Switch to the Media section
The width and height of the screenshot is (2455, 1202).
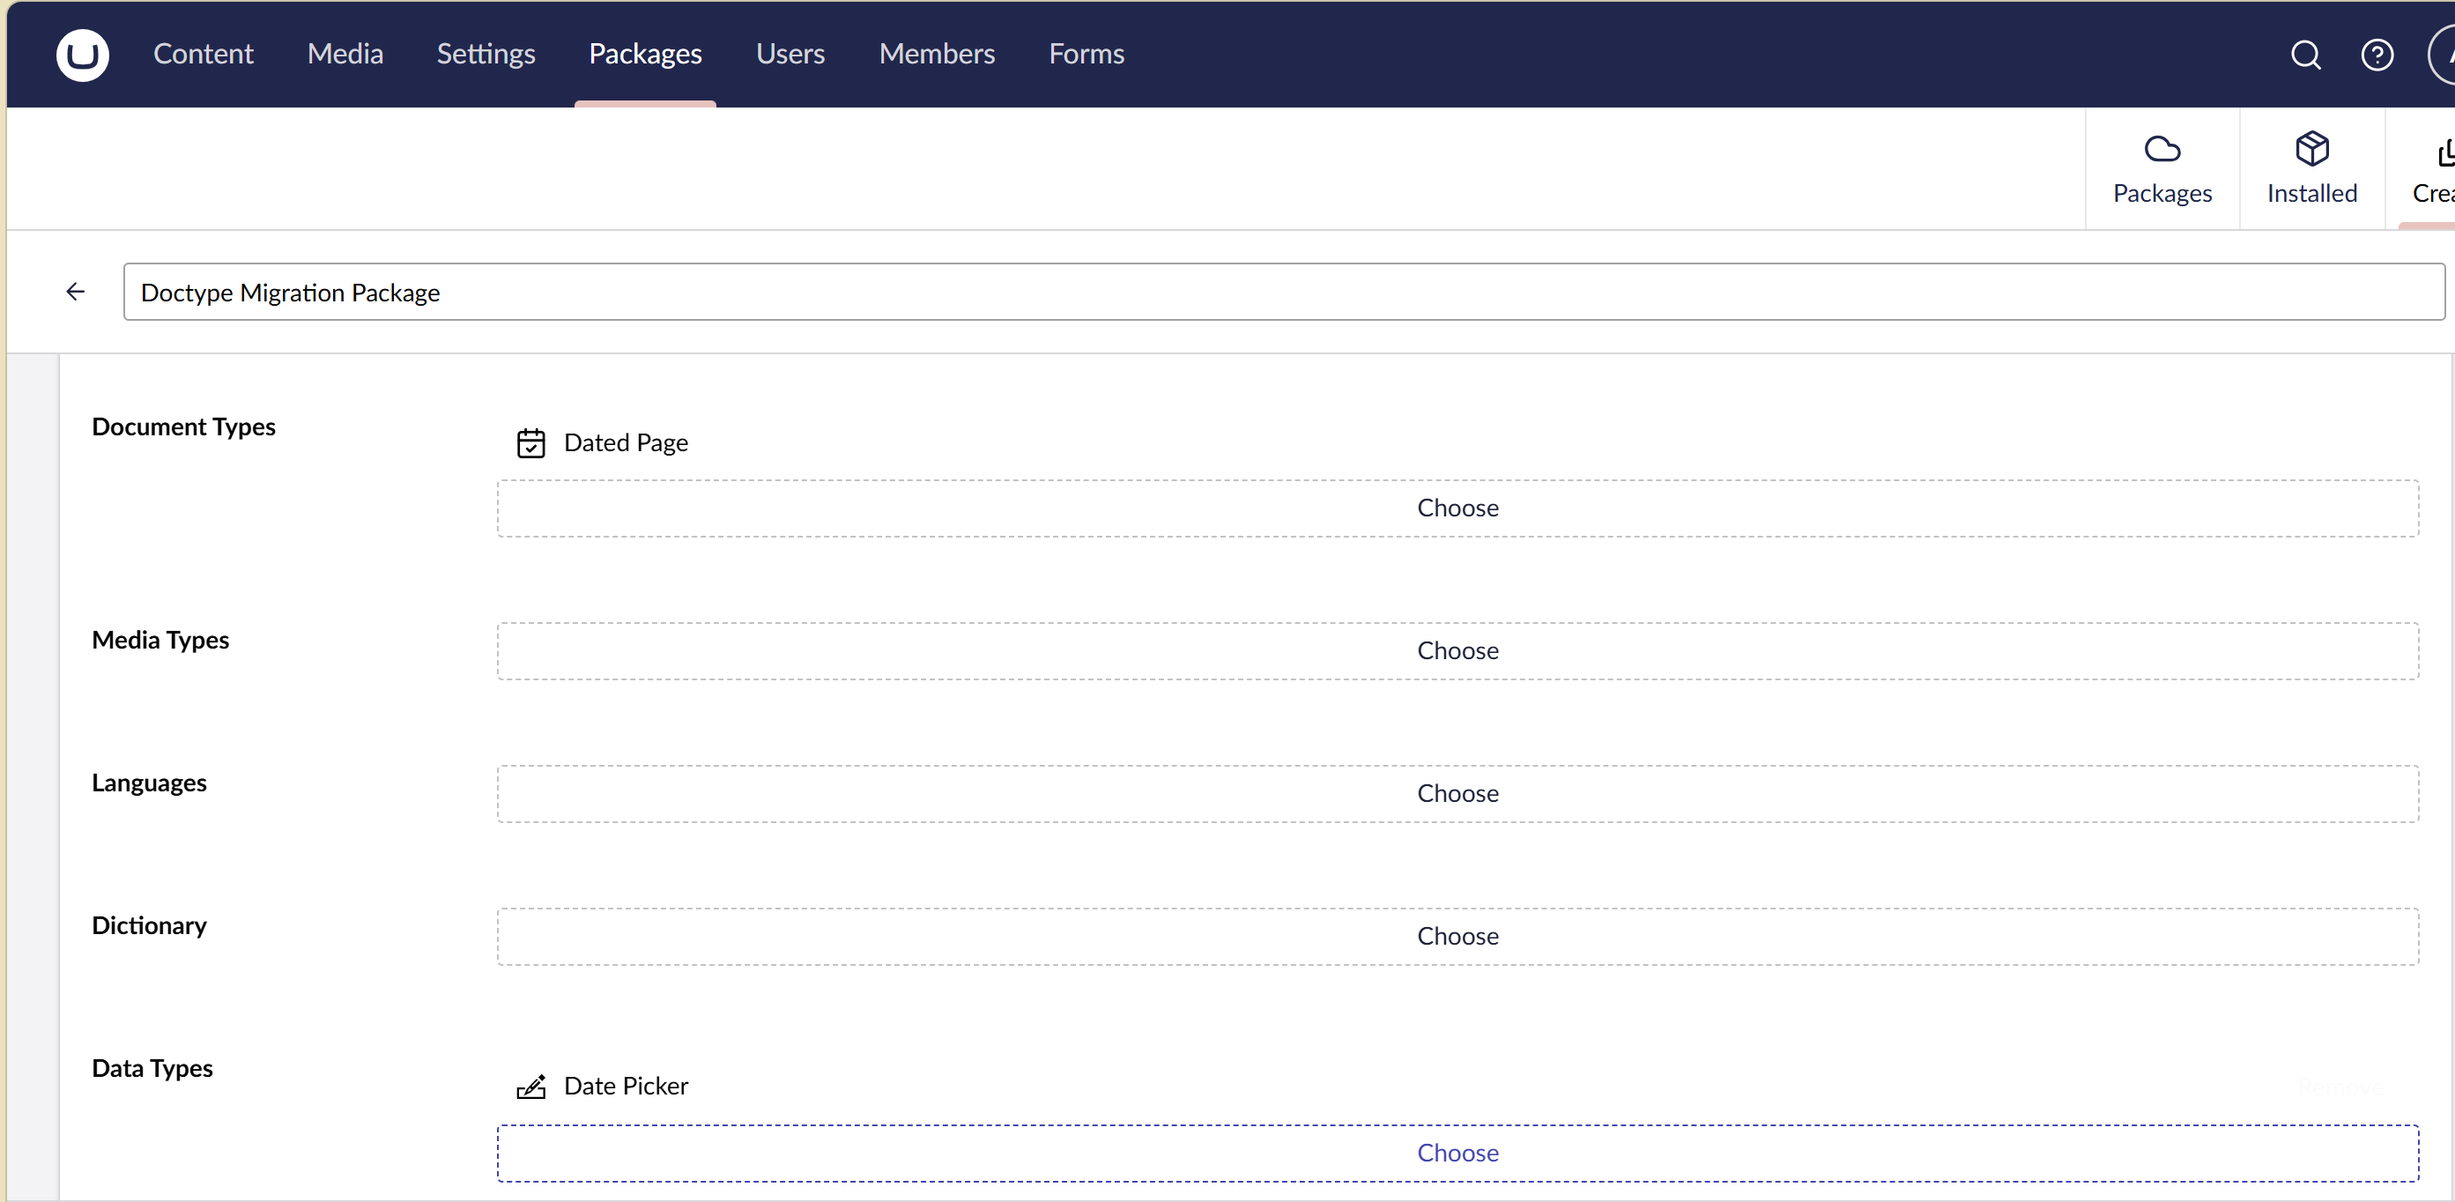(345, 55)
